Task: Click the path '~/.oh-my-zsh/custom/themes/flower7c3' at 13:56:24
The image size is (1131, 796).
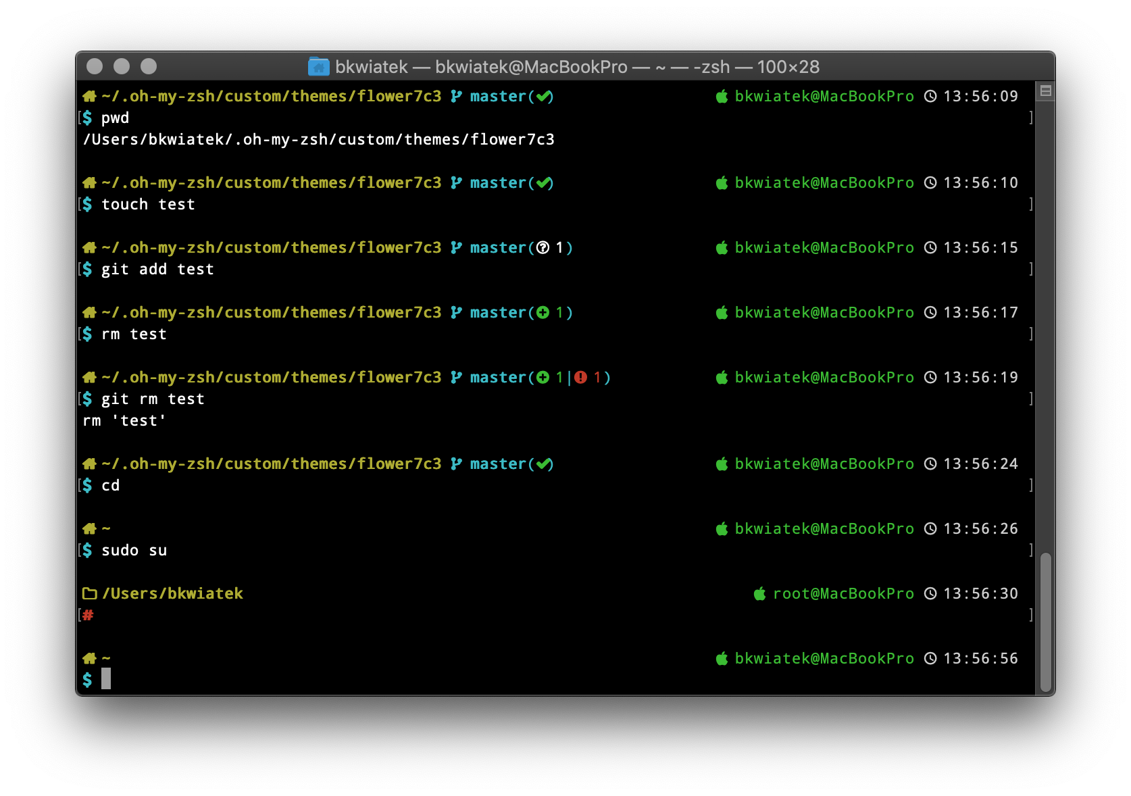Action: pos(271,464)
